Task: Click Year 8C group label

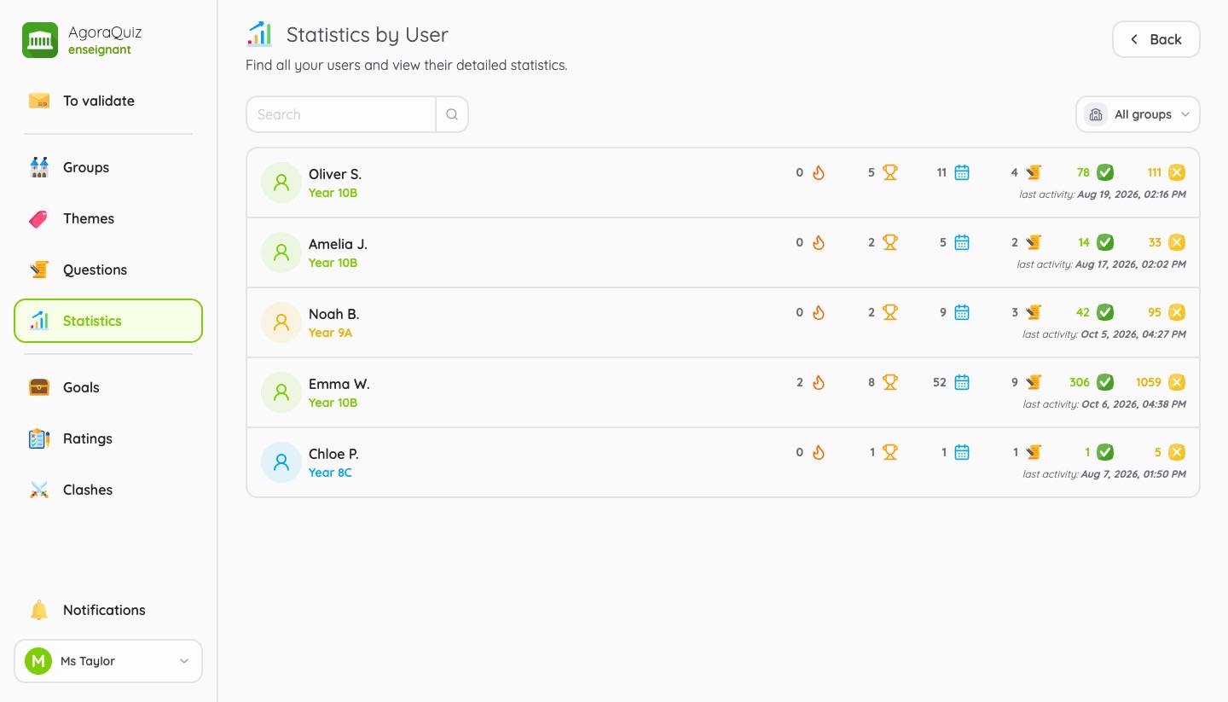Action: coord(330,473)
